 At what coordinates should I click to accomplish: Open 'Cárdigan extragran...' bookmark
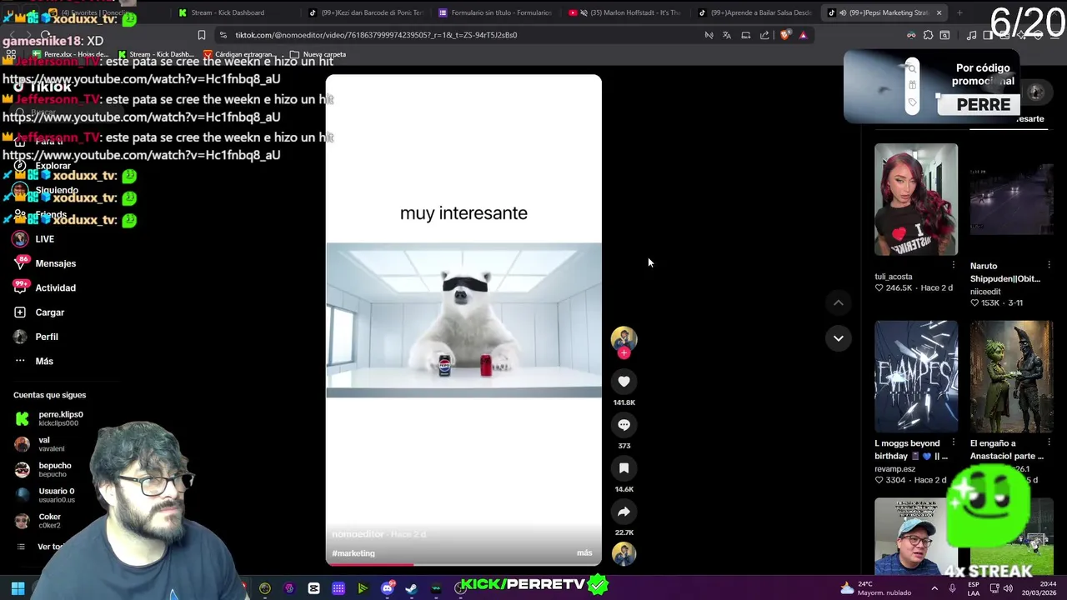(x=239, y=54)
